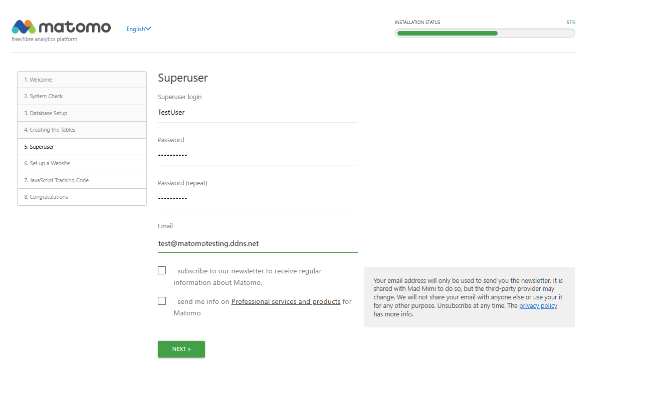Focus the Superuser login field
656x398 pixels.
(258, 113)
